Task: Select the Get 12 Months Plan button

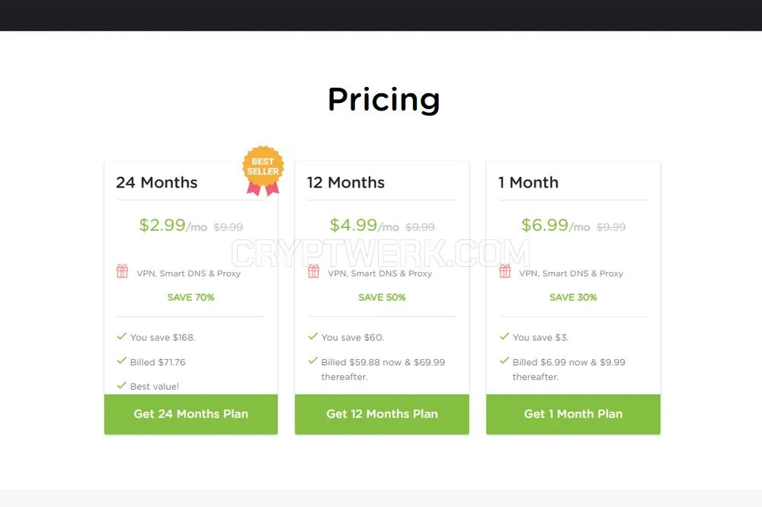Action: pos(382,414)
